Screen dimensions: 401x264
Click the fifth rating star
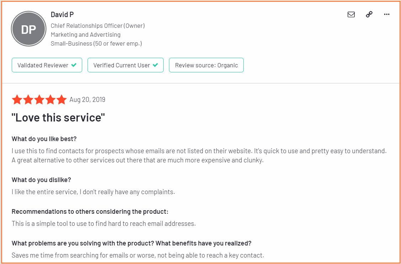point(61,99)
